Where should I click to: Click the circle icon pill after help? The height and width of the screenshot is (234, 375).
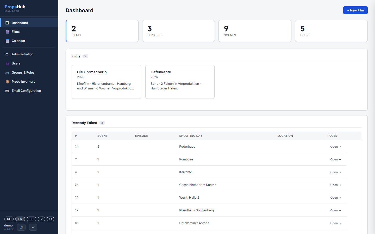[51, 219]
